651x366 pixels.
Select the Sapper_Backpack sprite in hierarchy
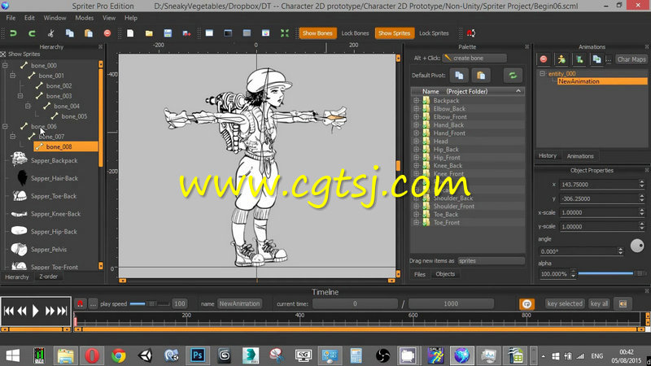pos(54,160)
